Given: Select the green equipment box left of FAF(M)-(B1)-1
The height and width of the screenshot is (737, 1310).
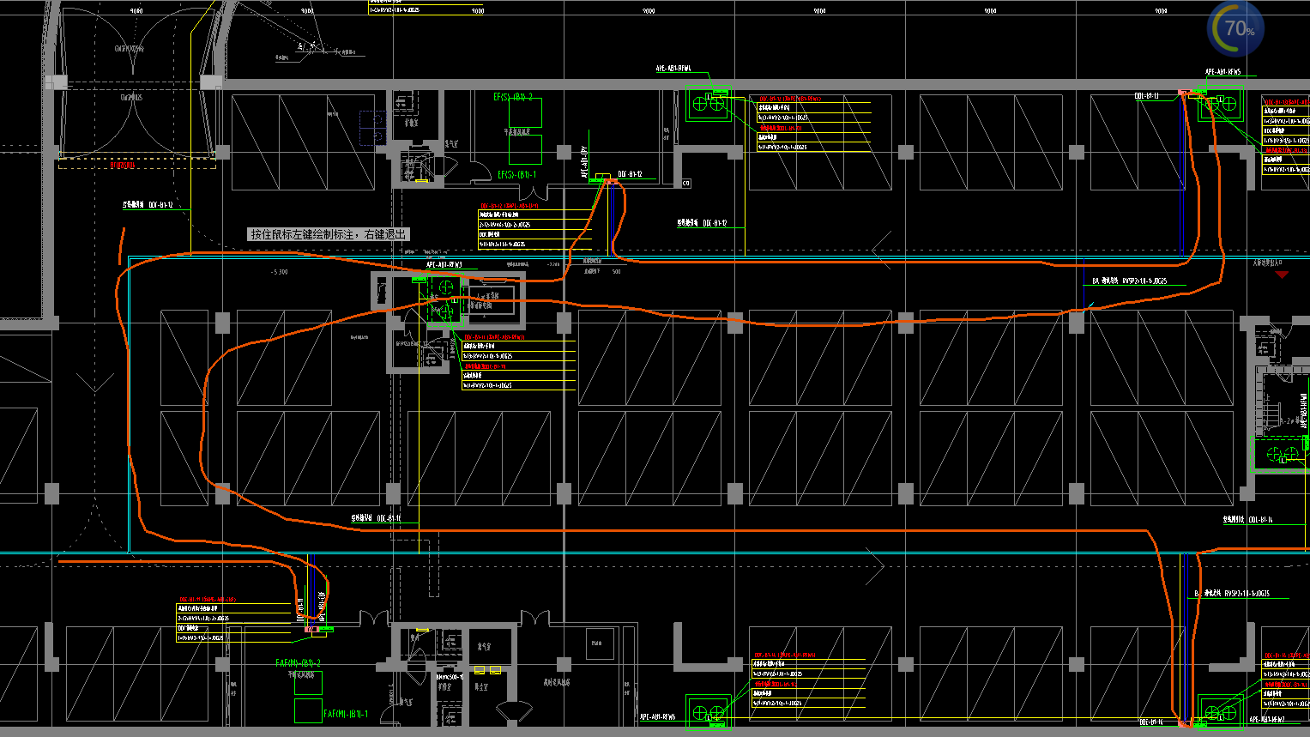Looking at the screenshot, I should click(x=308, y=710).
